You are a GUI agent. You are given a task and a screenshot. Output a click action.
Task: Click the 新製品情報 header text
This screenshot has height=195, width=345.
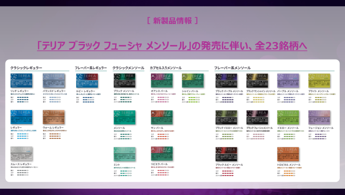pyautogui.click(x=172, y=21)
